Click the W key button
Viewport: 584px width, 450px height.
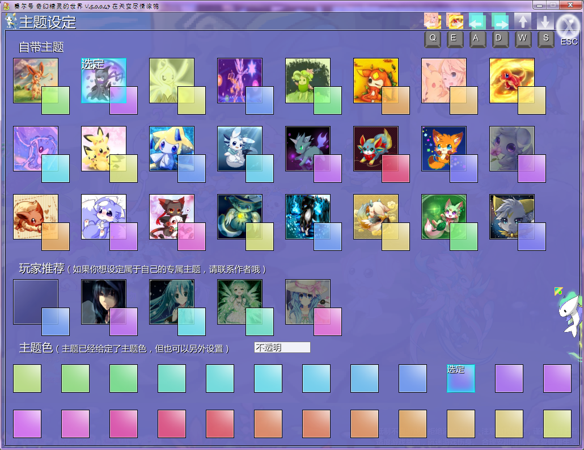coord(523,39)
